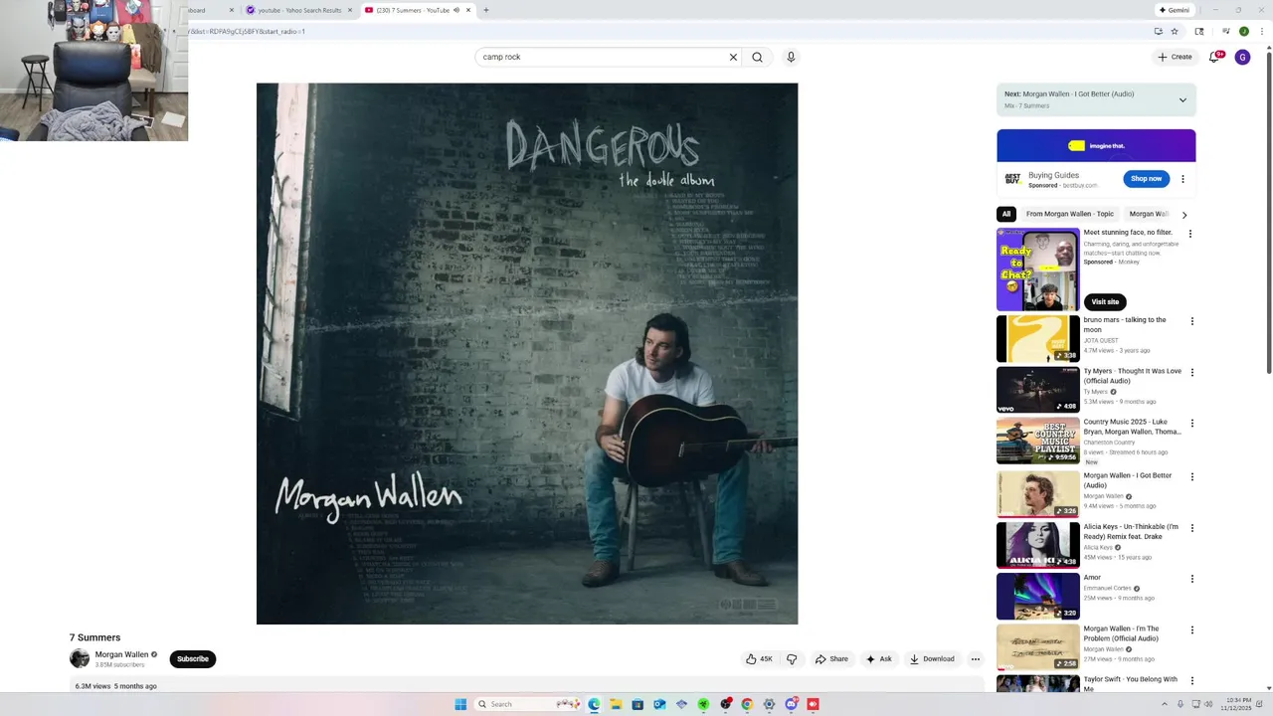
Task: Open Windows Start menu
Action: tap(460, 704)
